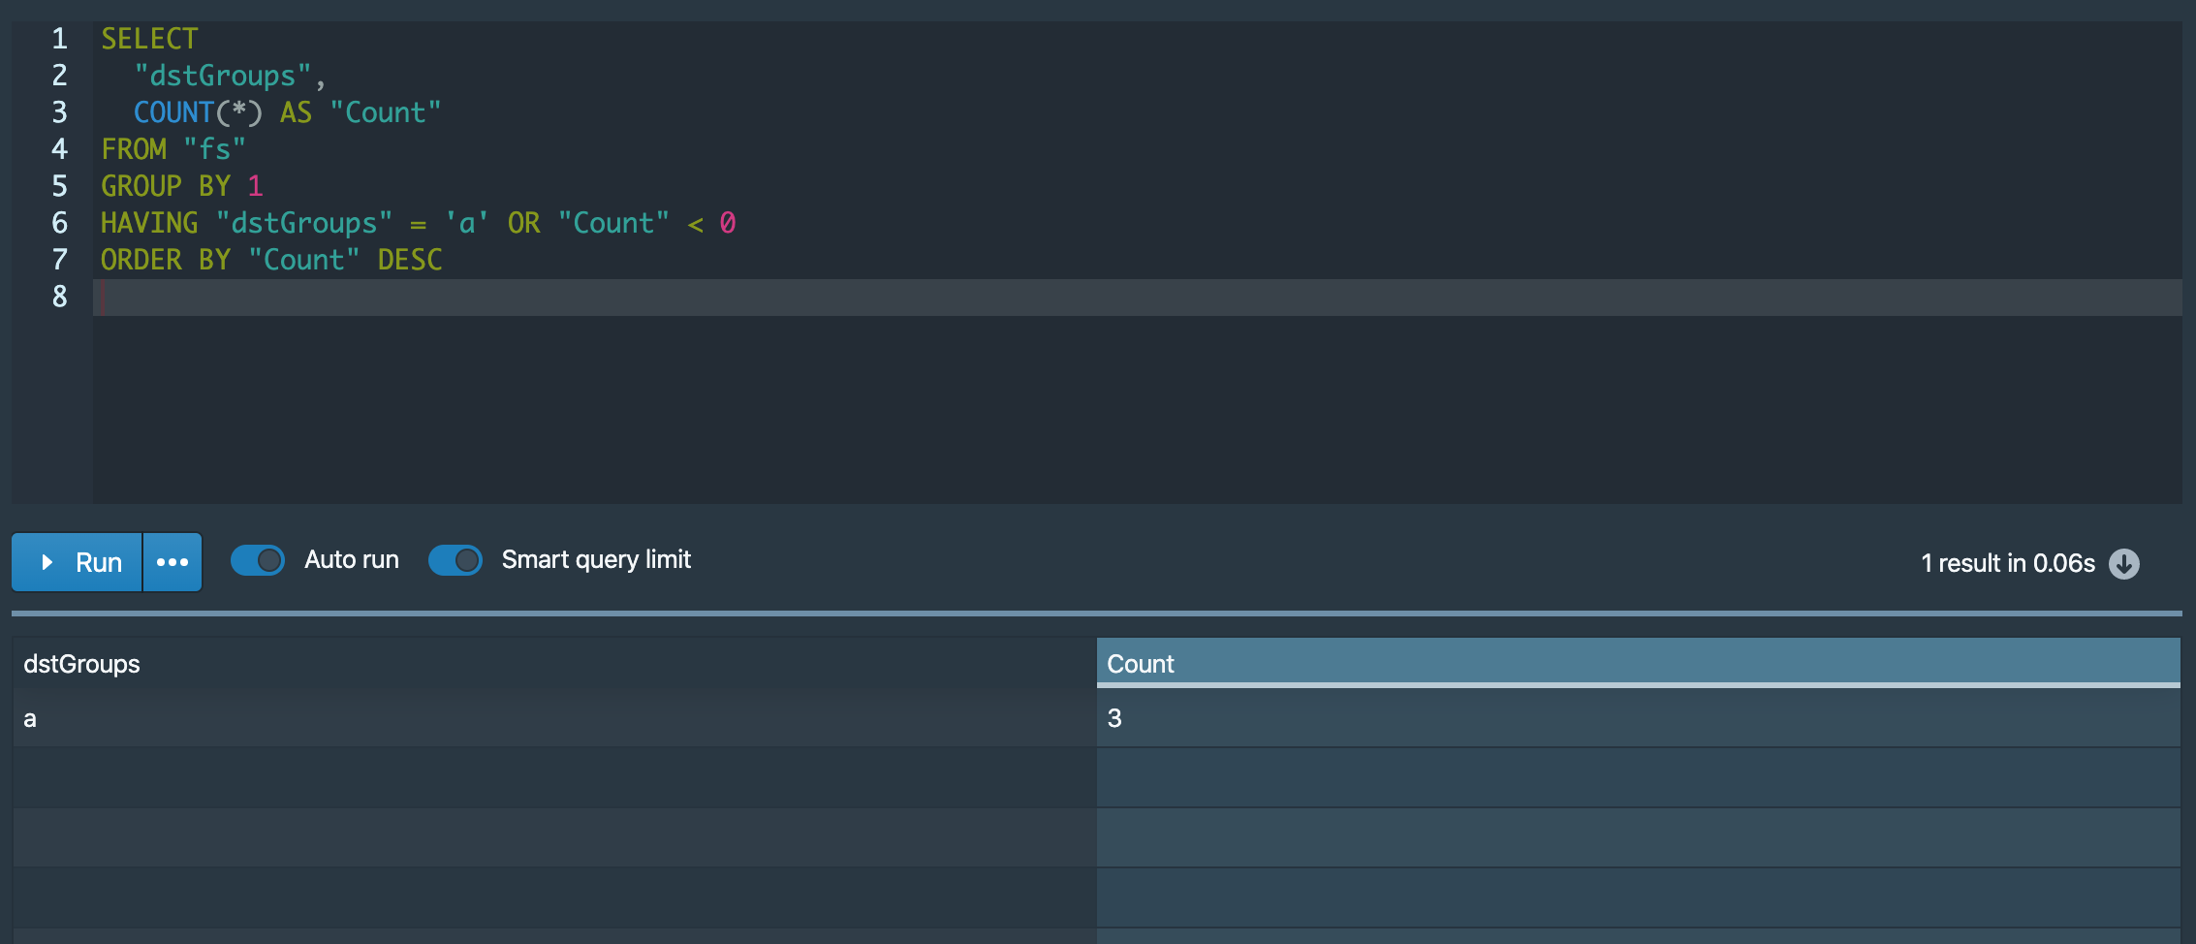Click the '1 result in 0.06s' status text
The width and height of the screenshot is (2196, 944).
(2008, 563)
